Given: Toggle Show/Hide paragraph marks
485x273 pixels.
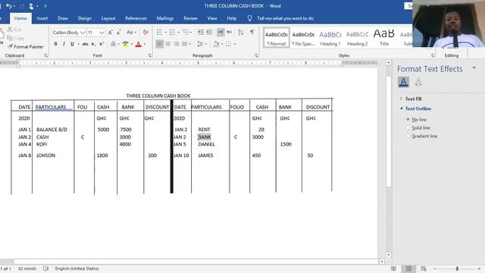Looking at the screenshot, I should (x=252, y=32).
